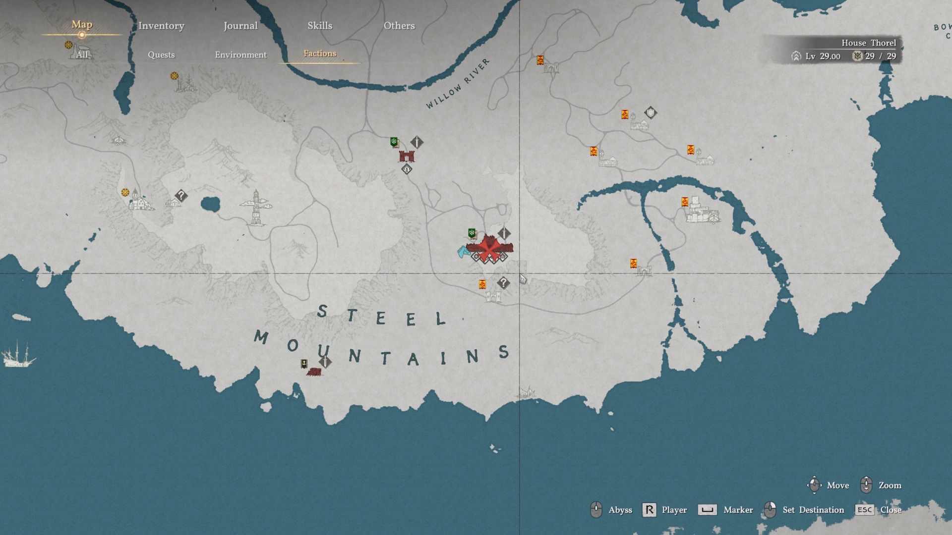Screen dimensions: 952x535
Task: Click the blue horse mount marker
Action: [463, 252]
